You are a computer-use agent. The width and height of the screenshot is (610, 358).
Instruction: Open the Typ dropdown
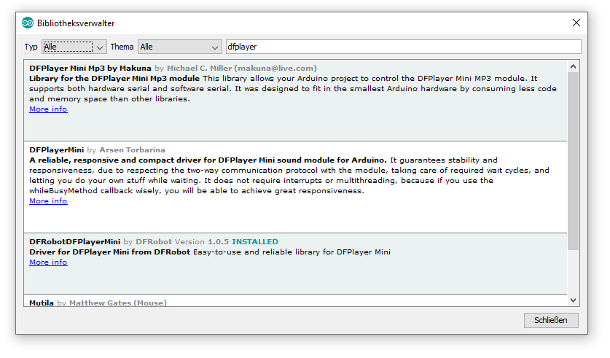[74, 47]
